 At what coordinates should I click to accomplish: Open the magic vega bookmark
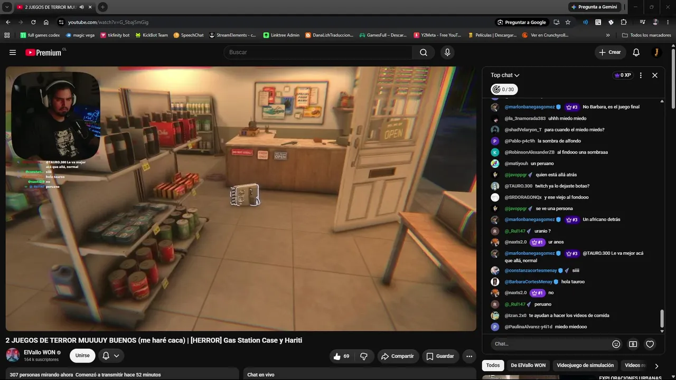click(80, 35)
